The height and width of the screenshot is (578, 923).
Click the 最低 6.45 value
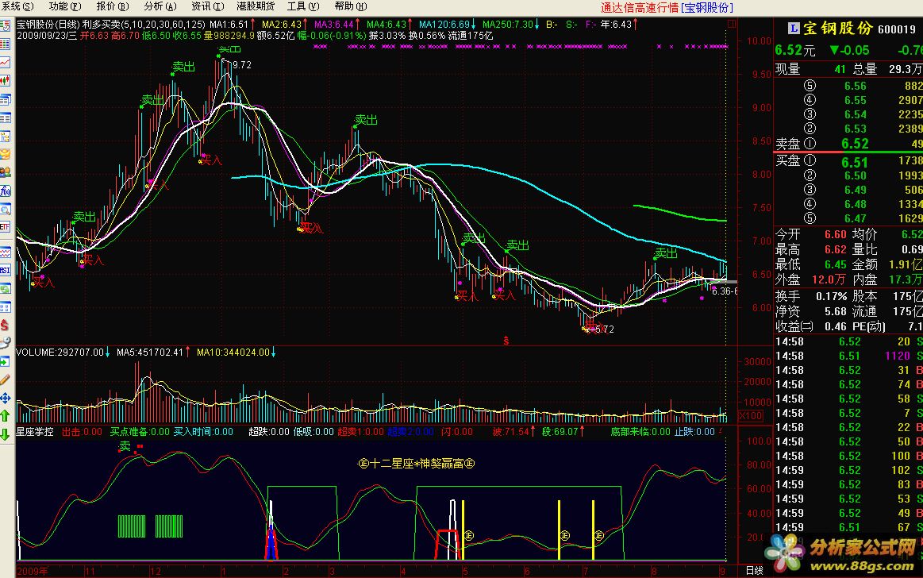point(835,265)
